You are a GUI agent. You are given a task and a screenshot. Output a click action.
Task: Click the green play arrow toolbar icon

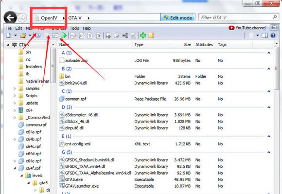(x=64, y=35)
